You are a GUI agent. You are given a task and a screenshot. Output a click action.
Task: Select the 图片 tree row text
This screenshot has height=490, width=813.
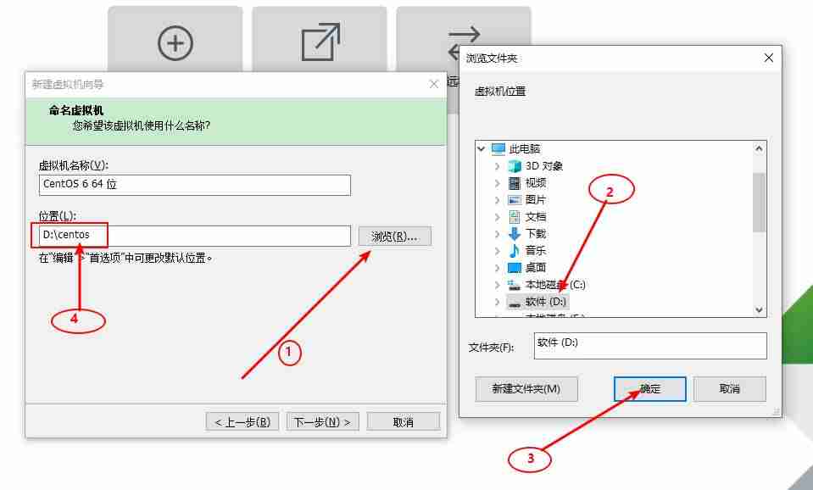pos(536,200)
